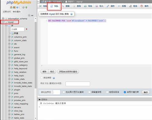Clear table filter with red X
This screenshot has height=120, width=152.
click(27, 29)
